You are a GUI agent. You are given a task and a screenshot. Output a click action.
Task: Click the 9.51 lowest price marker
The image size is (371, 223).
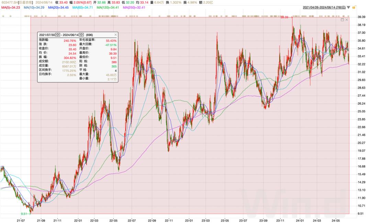pyautogui.click(x=24, y=214)
